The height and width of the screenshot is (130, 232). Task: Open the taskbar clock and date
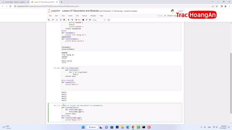click(223, 127)
